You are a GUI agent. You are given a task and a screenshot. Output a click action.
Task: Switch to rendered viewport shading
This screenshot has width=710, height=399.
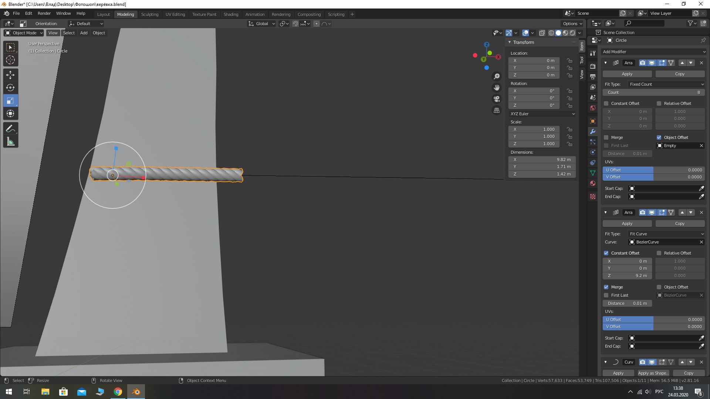(x=572, y=33)
